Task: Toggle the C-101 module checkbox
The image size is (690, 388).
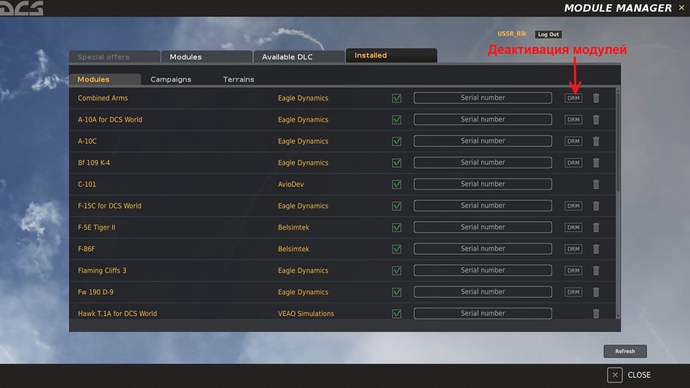Action: coord(397,184)
